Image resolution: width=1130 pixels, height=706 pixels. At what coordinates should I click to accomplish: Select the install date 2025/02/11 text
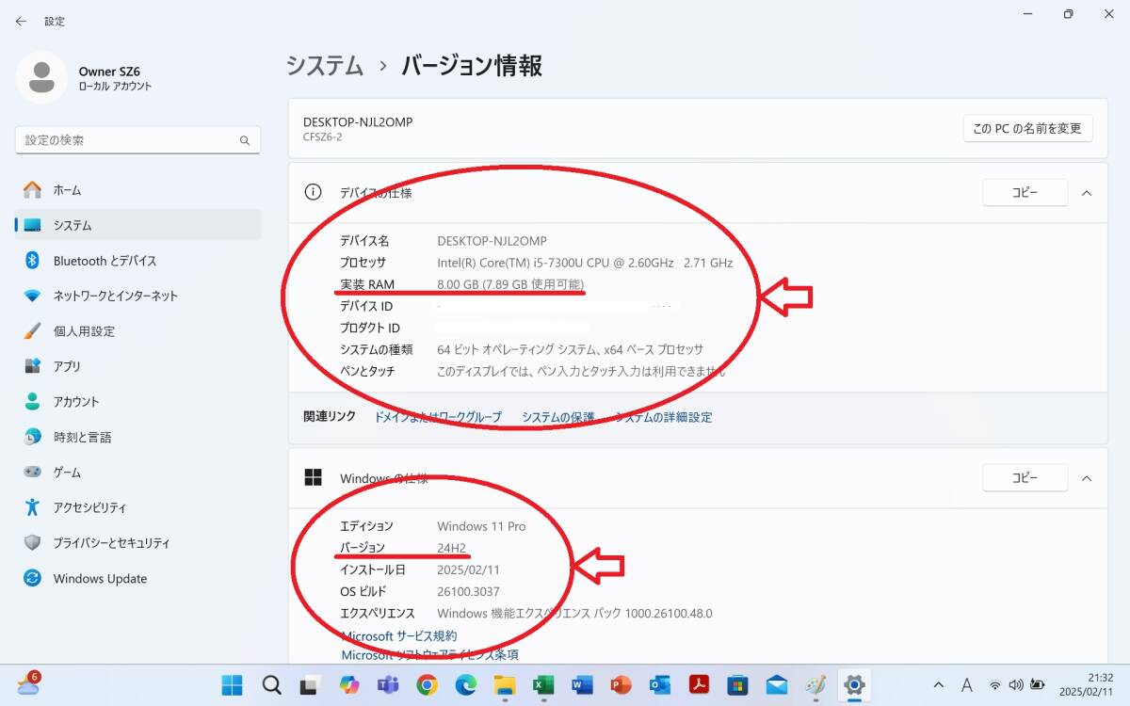pyautogui.click(x=469, y=570)
